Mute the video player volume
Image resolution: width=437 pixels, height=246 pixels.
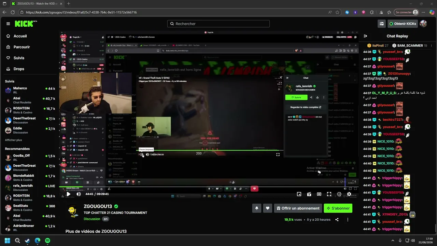click(79, 194)
